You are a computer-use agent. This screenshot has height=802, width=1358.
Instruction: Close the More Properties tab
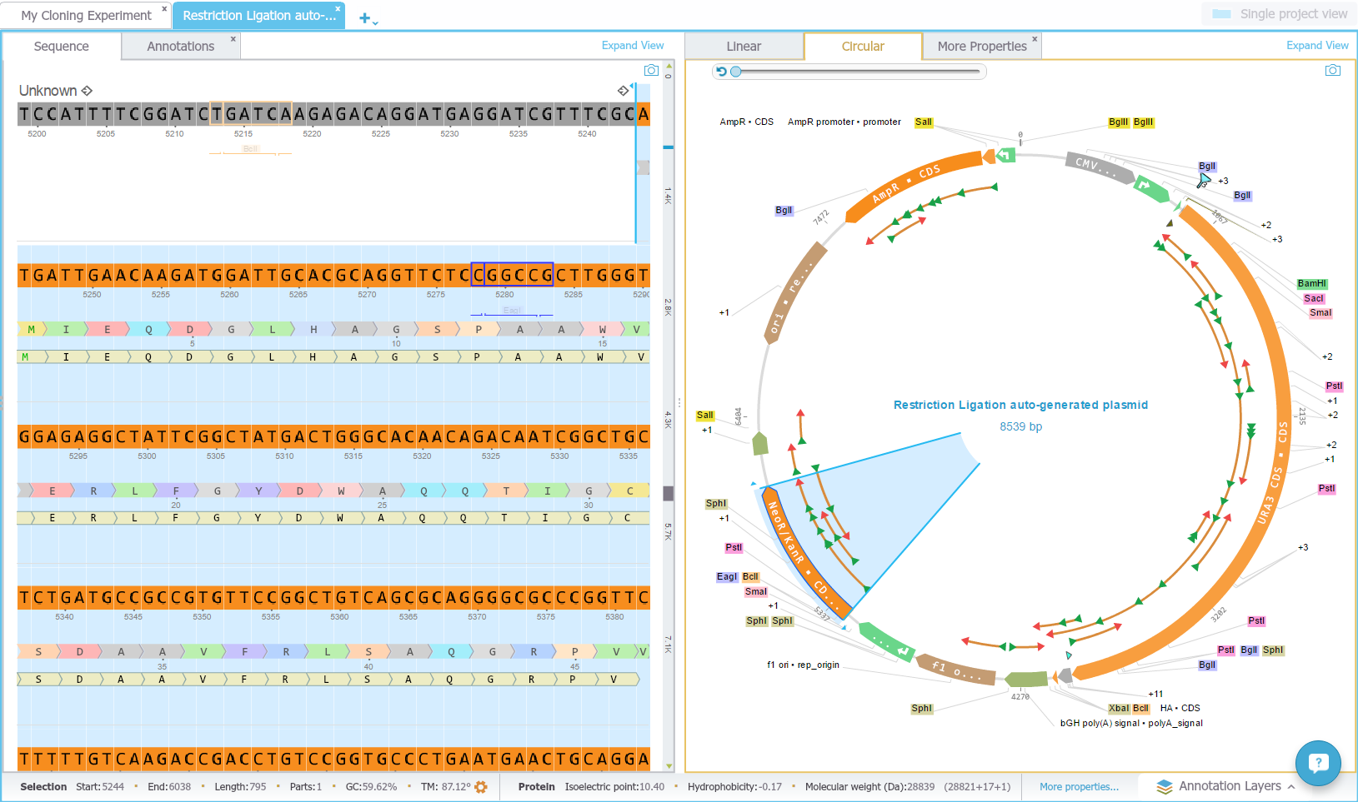[x=1035, y=39]
